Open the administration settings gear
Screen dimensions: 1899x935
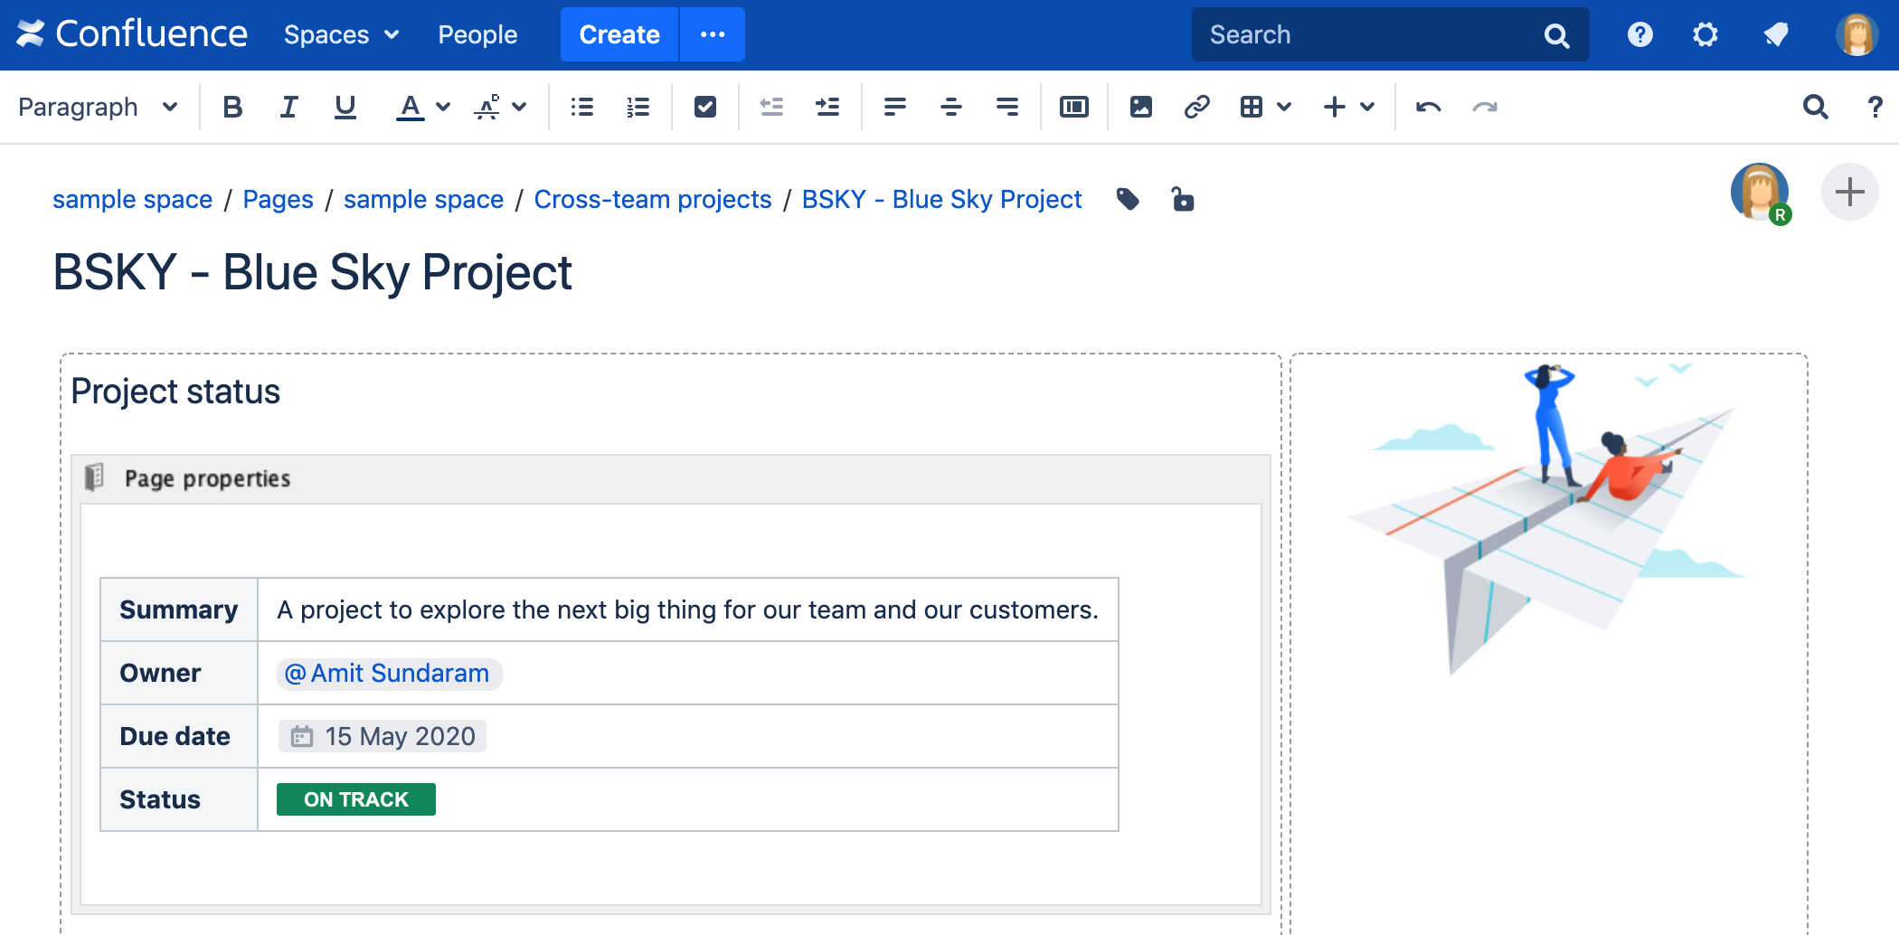[x=1705, y=34]
